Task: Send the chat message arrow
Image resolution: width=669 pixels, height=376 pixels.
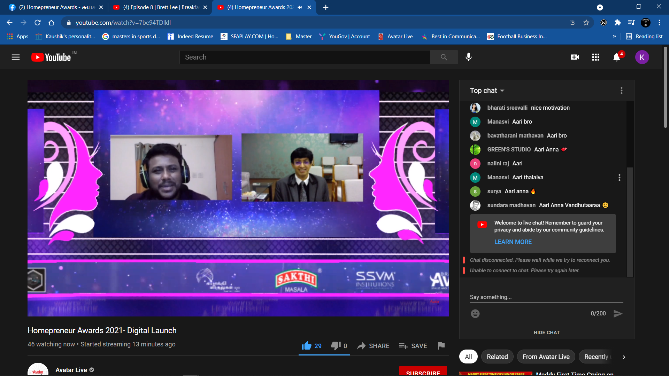Action: point(618,314)
